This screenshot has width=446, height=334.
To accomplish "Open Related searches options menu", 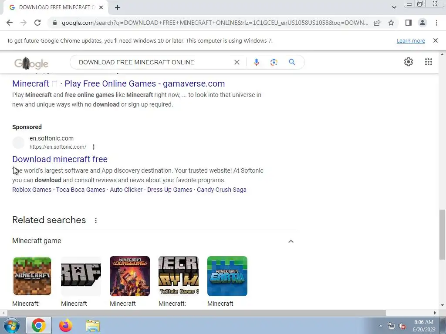I will coord(96,220).
